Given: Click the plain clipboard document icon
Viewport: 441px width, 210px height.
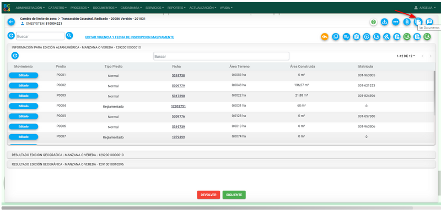Looking at the screenshot, I should (x=356, y=36).
